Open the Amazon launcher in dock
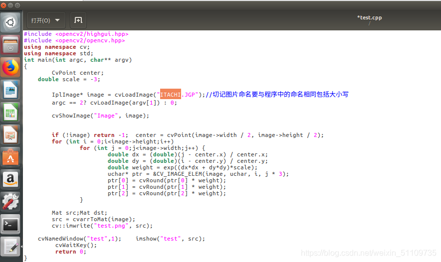The height and width of the screenshot is (262, 441). click(10, 179)
